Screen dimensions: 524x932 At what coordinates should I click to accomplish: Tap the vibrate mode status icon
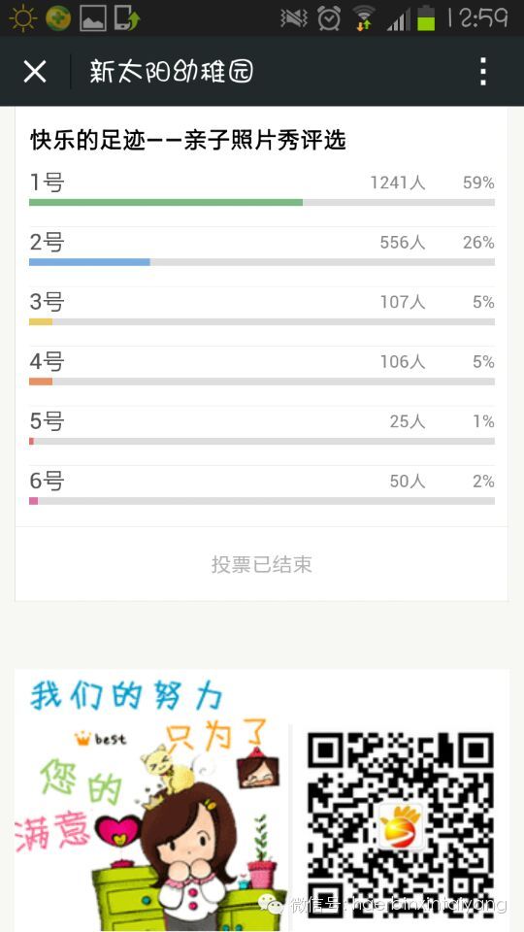click(x=293, y=18)
